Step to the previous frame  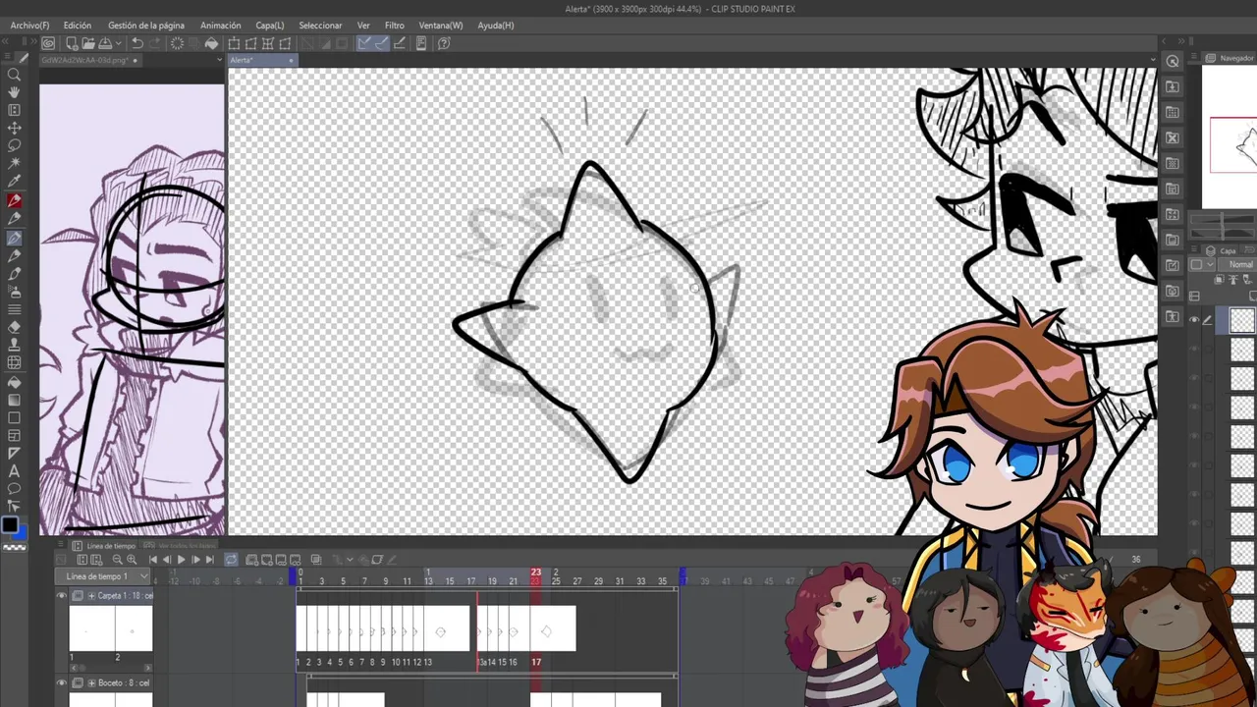coord(166,560)
